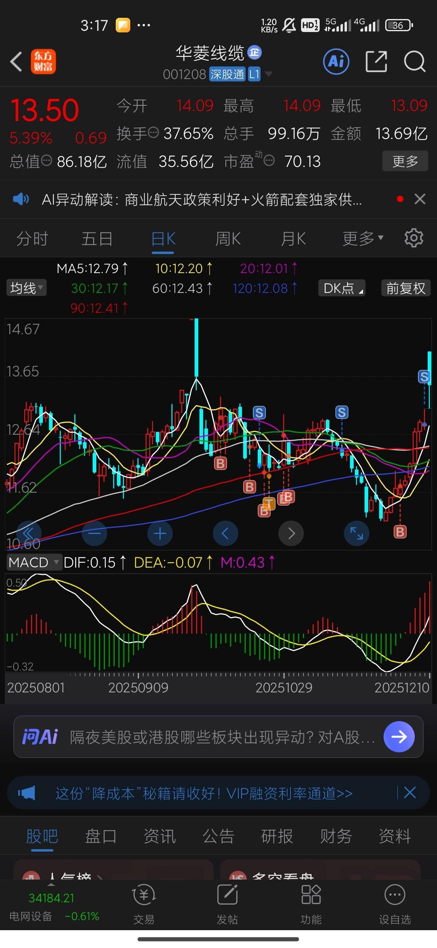Open the 研报 tab
Image resolution: width=437 pixels, height=948 pixels.
(277, 836)
